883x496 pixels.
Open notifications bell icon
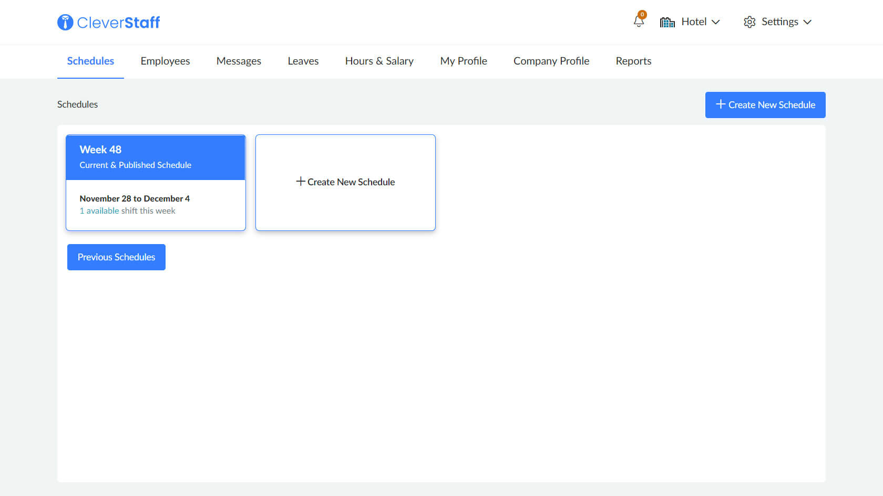click(x=639, y=22)
